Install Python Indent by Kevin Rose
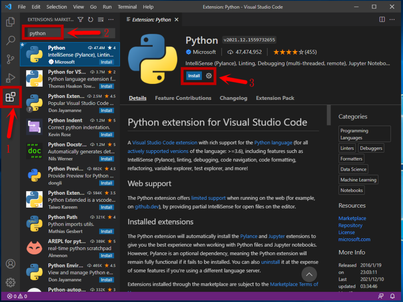 tap(106, 134)
